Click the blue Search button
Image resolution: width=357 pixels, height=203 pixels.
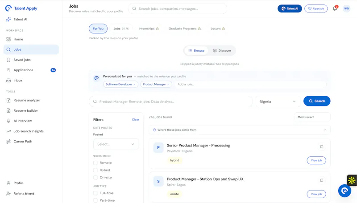click(x=317, y=101)
